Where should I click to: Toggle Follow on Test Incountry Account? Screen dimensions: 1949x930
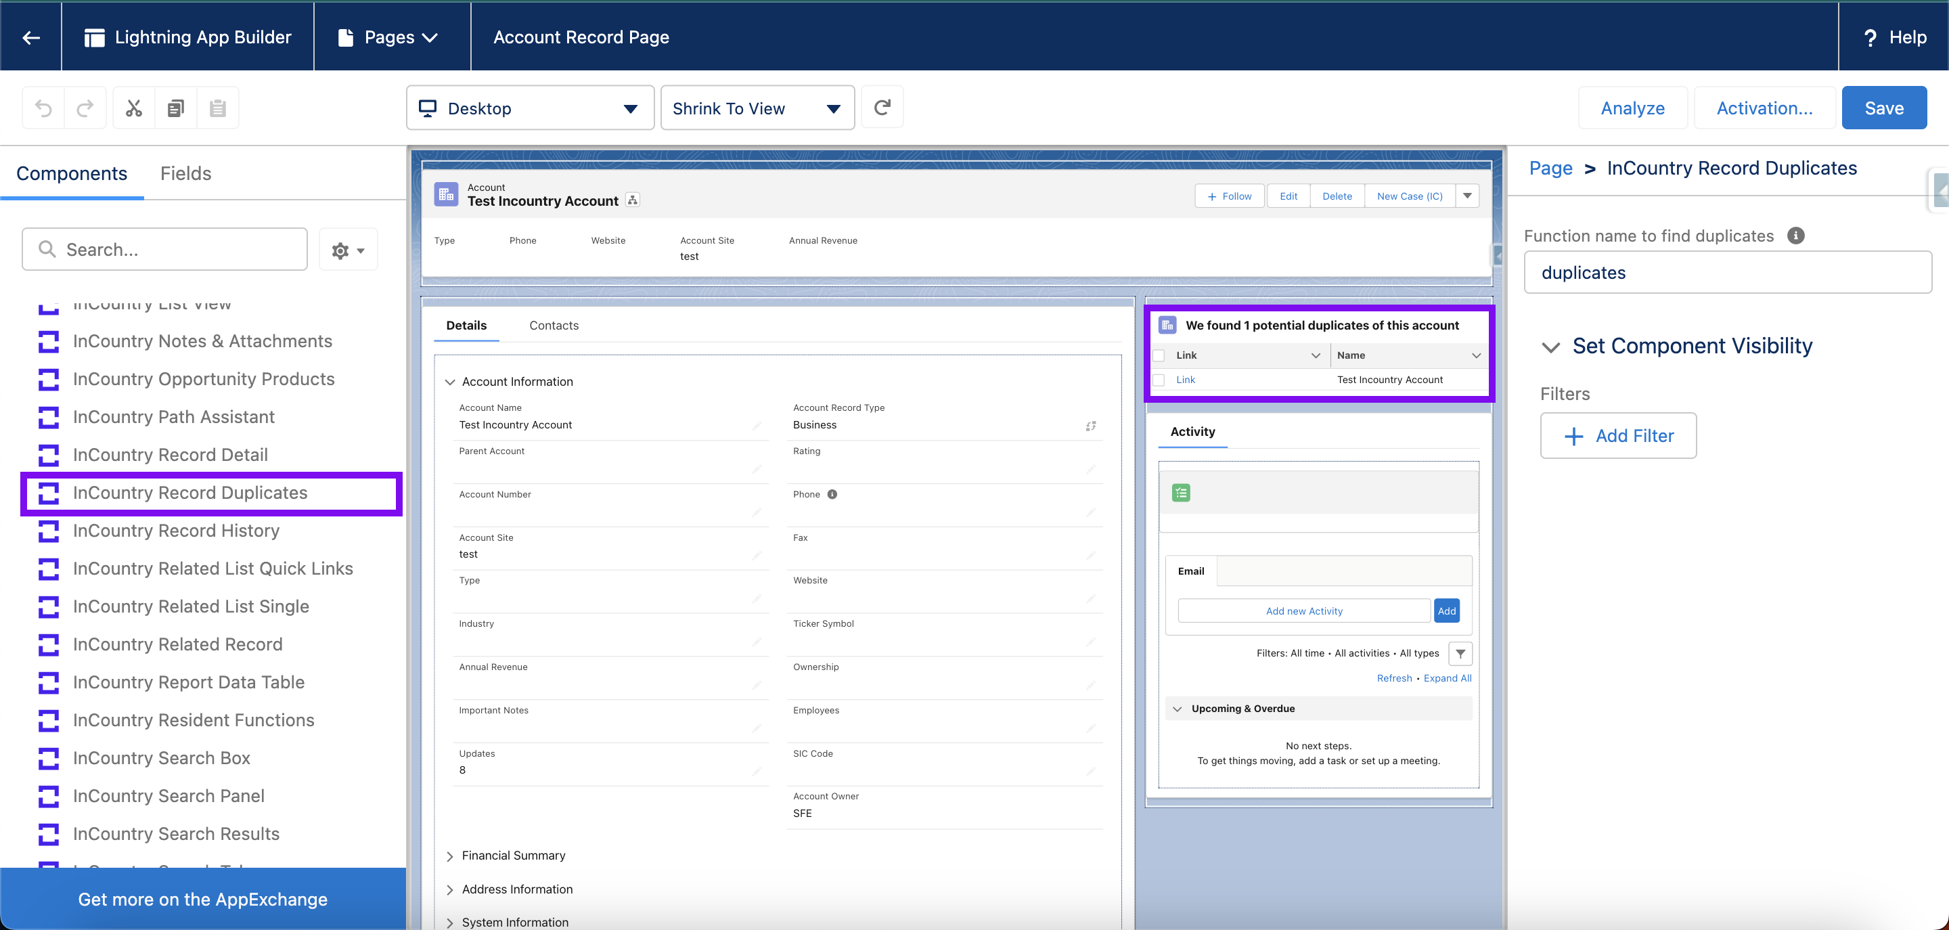pos(1229,195)
